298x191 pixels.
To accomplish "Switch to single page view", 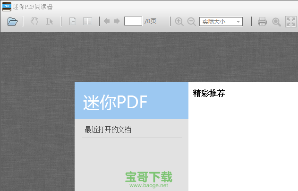I will pyautogui.click(x=73, y=21).
